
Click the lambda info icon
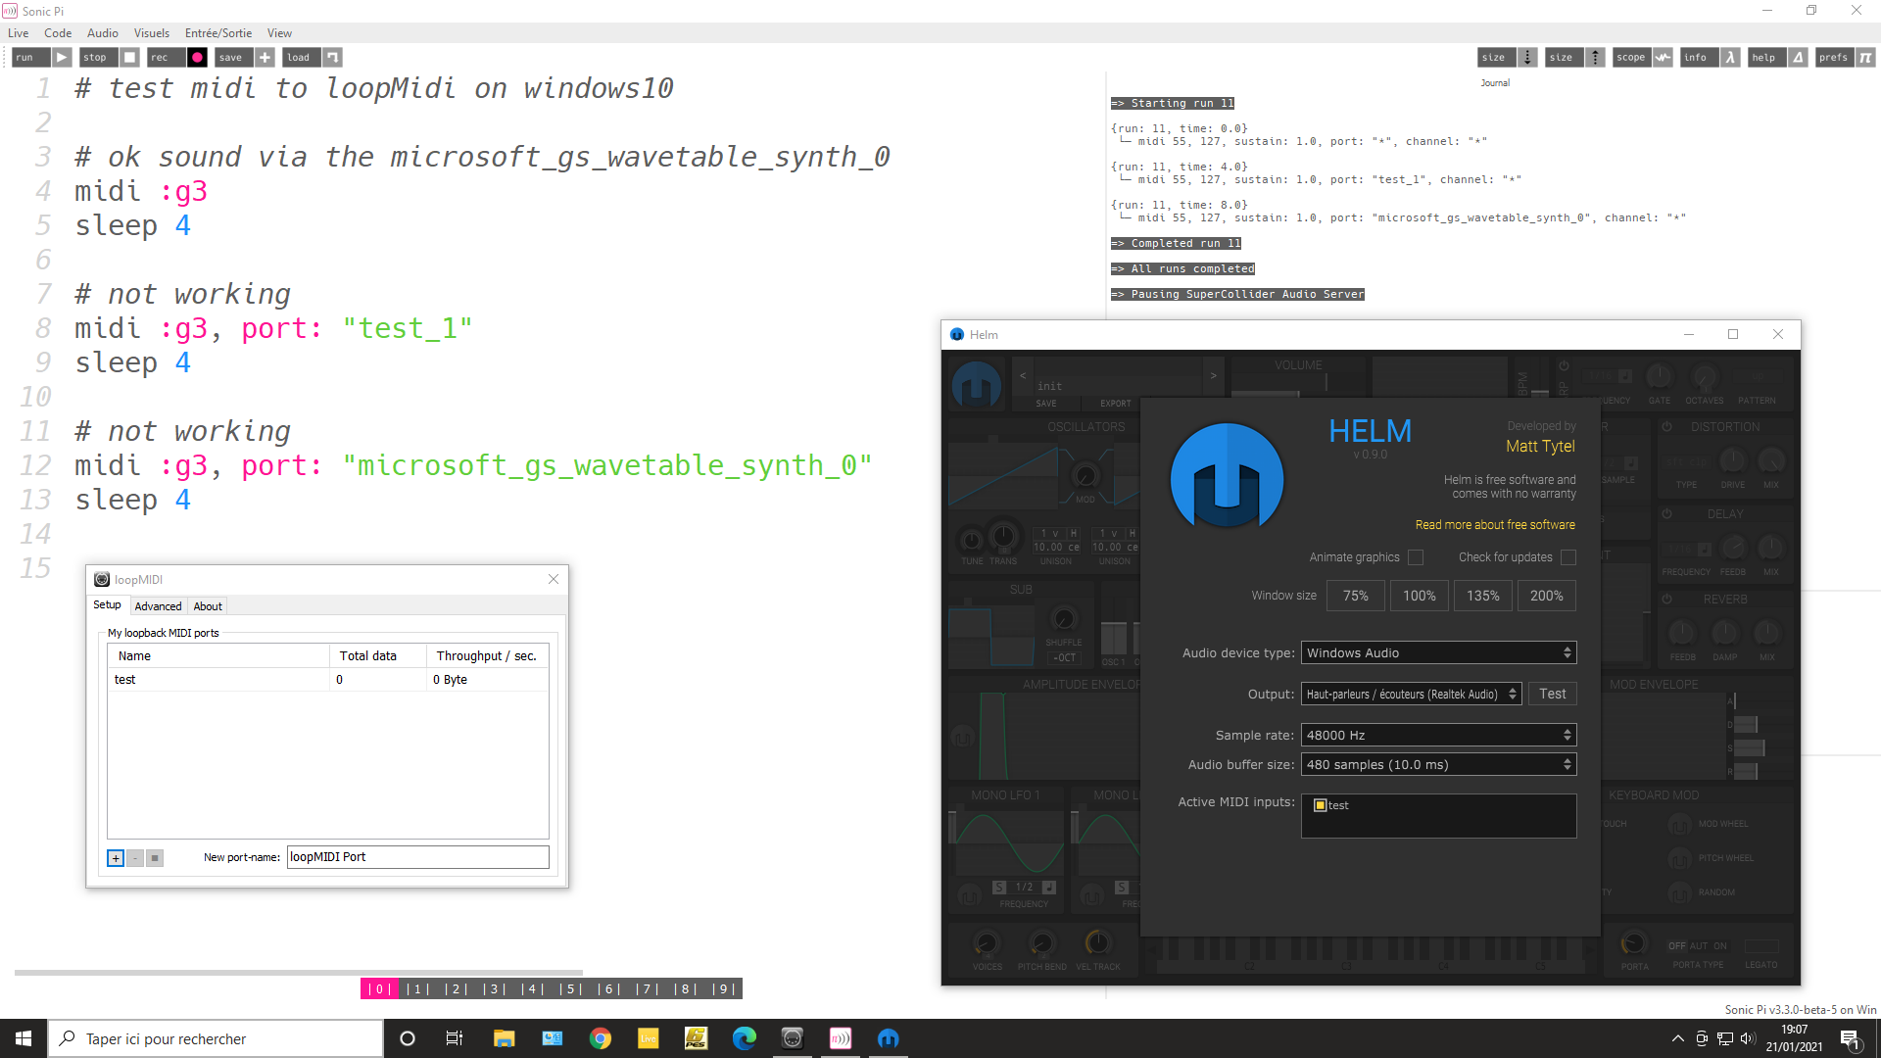point(1730,57)
